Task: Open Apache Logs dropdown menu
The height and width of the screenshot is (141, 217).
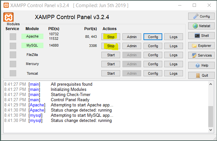Action: (174, 37)
